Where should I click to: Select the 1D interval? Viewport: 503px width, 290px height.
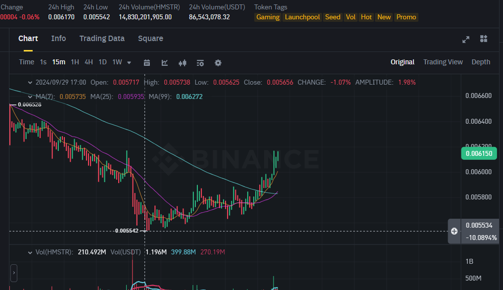coord(102,62)
